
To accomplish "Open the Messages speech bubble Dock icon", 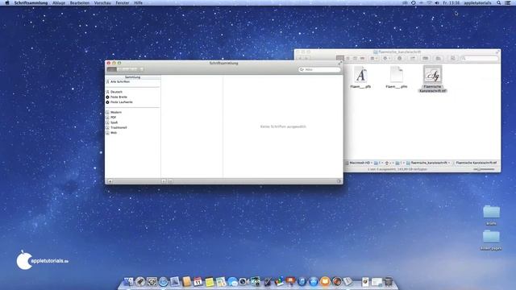I will (x=232, y=282).
